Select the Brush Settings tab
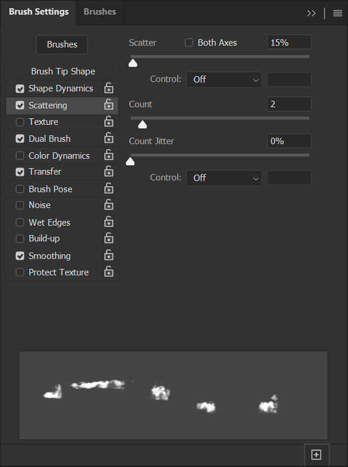This screenshot has width=348, height=467. coord(39,12)
